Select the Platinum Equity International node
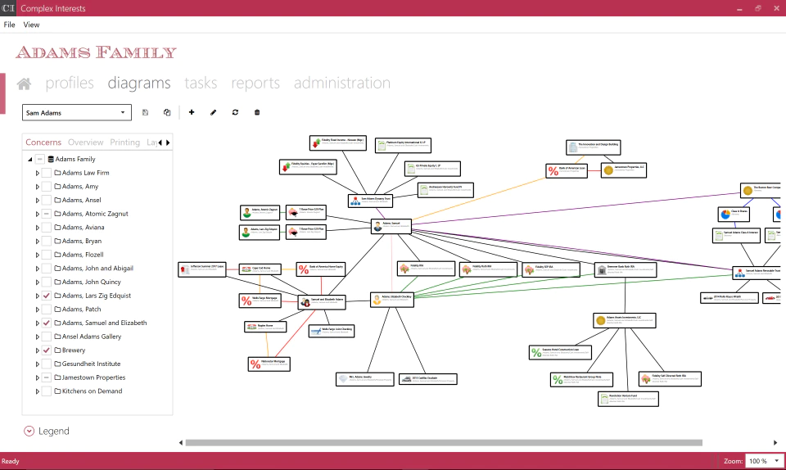The width and height of the screenshot is (786, 470). click(403, 145)
